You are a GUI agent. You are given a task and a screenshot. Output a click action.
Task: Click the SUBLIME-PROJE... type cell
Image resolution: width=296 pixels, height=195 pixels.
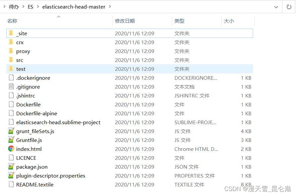pos(195,122)
